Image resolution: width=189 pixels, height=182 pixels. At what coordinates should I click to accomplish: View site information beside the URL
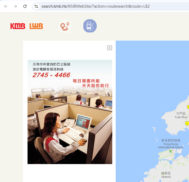pyautogui.click(x=36, y=6)
